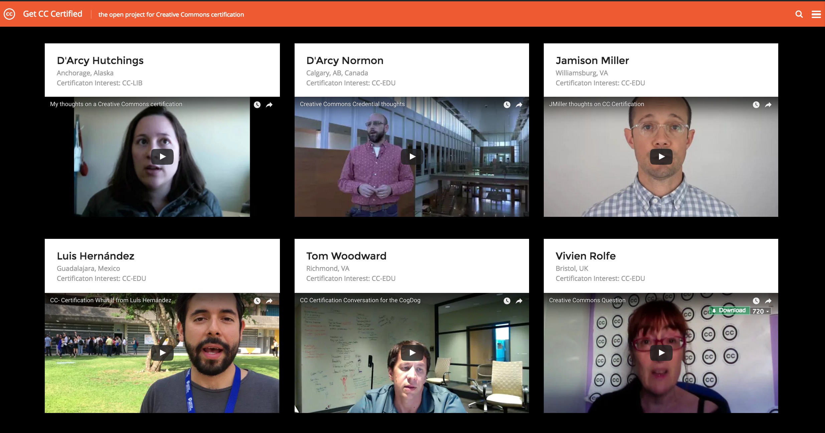Play D'Arcy Normon's Credential thoughts video
Screen dimensions: 825x433
412,156
